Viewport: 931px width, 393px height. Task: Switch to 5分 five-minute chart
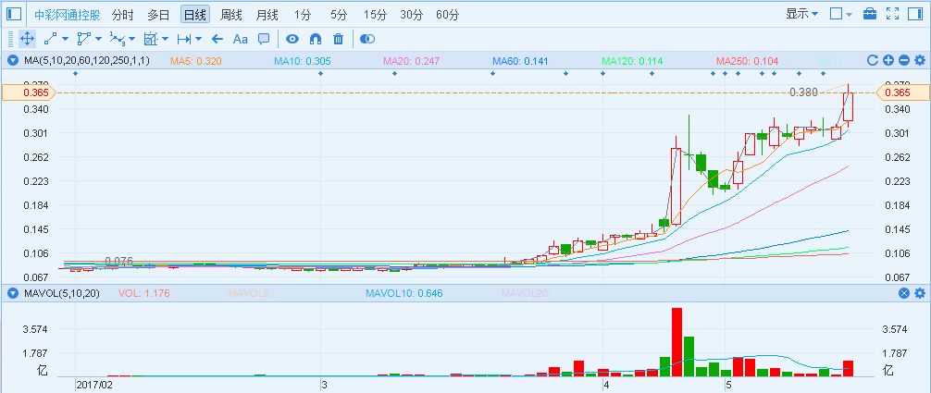click(x=339, y=14)
